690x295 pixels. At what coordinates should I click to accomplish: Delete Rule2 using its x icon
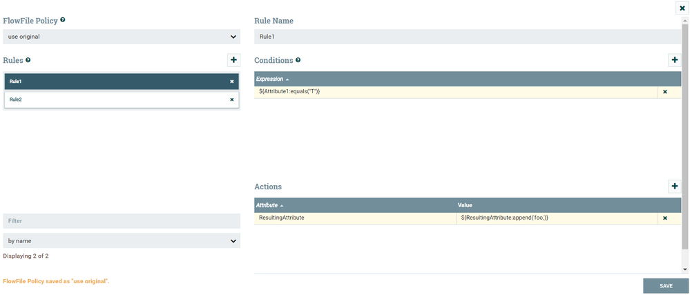[232, 99]
